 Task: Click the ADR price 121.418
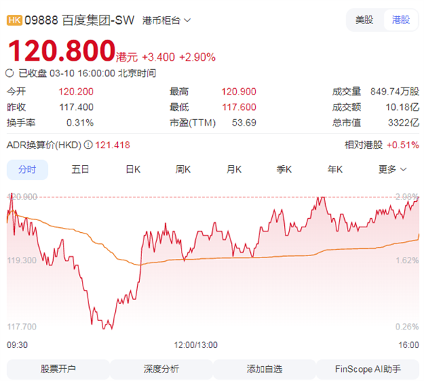click(x=112, y=145)
